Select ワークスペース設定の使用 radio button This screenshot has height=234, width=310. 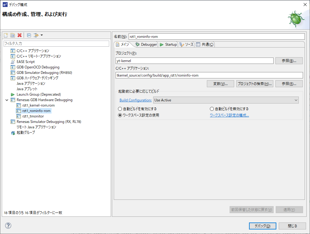120,115
